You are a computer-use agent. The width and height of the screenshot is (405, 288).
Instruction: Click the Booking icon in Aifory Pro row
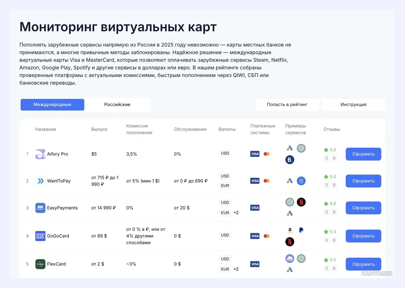(x=290, y=160)
